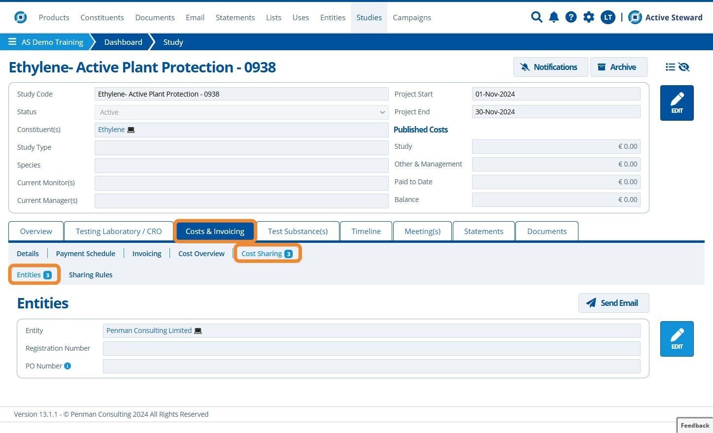Open the Penman Consulting Limited link

coord(149,331)
